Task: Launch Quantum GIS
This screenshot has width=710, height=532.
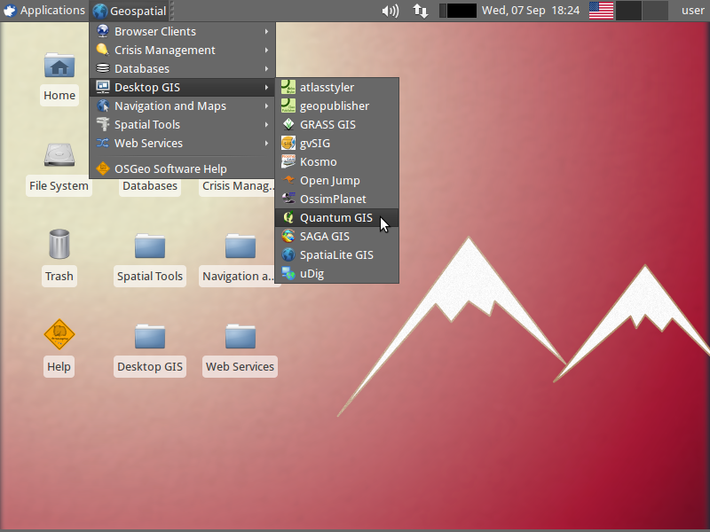Action: click(337, 217)
